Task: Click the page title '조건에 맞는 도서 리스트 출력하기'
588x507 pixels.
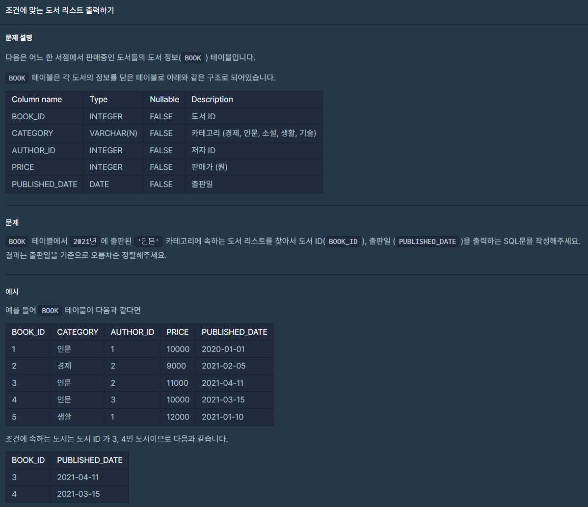Action: point(59,10)
